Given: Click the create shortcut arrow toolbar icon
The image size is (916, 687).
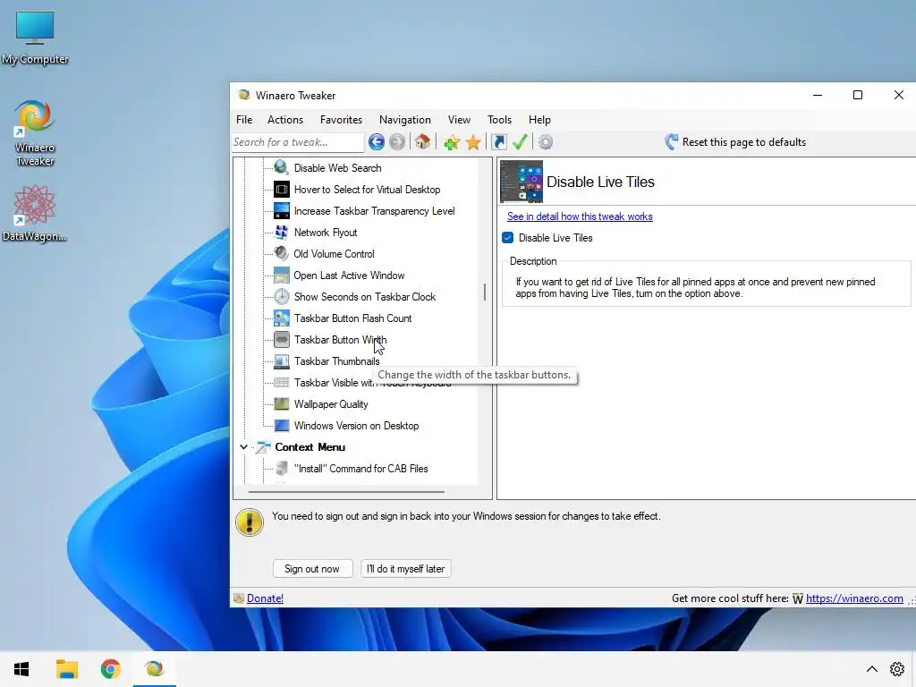Looking at the screenshot, I should click(499, 142).
